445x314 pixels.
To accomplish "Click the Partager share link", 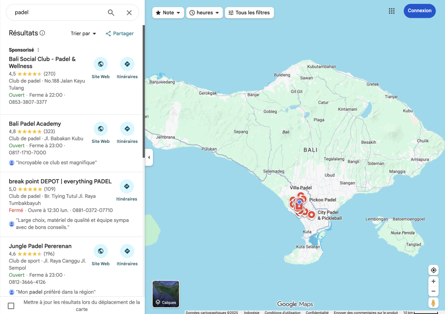I will pos(120,33).
